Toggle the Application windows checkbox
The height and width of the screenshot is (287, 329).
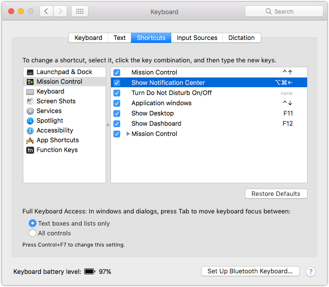coord(117,103)
